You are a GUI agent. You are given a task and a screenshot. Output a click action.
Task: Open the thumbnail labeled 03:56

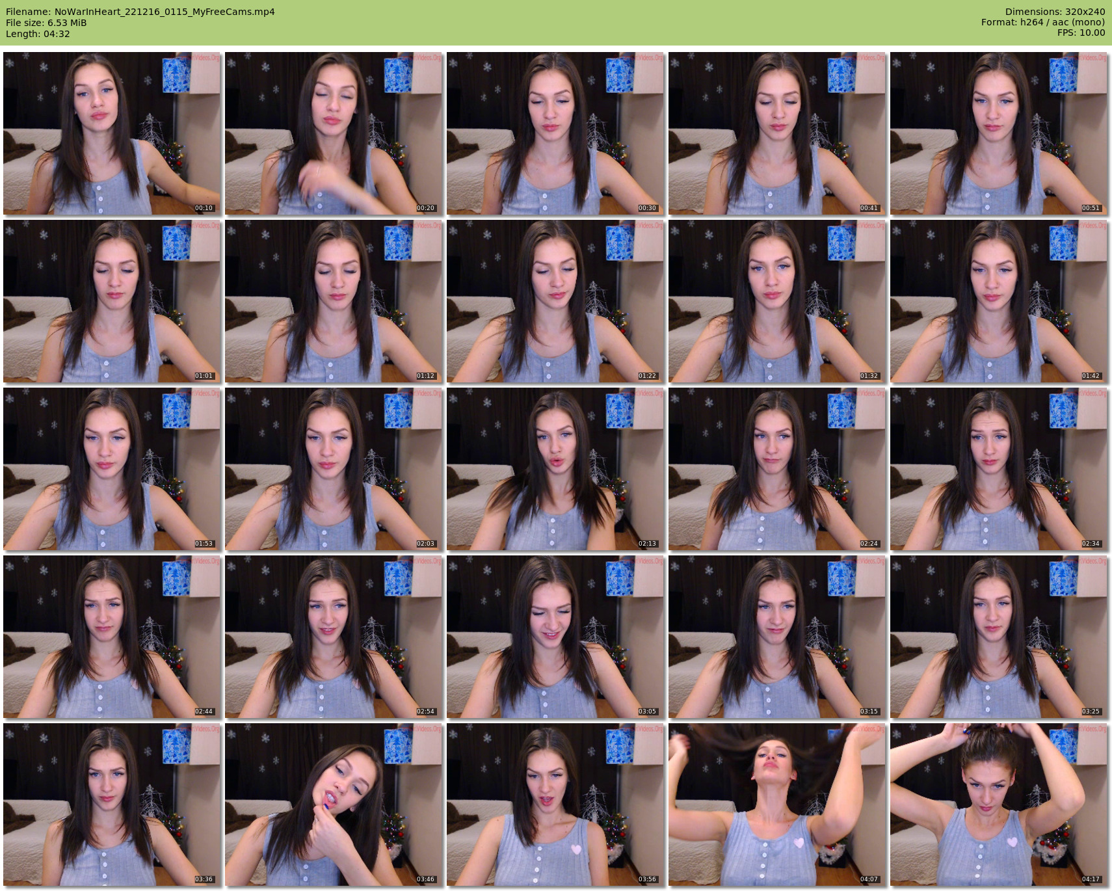pyautogui.click(x=555, y=805)
